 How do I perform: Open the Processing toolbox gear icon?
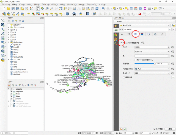click(x=140, y=9)
